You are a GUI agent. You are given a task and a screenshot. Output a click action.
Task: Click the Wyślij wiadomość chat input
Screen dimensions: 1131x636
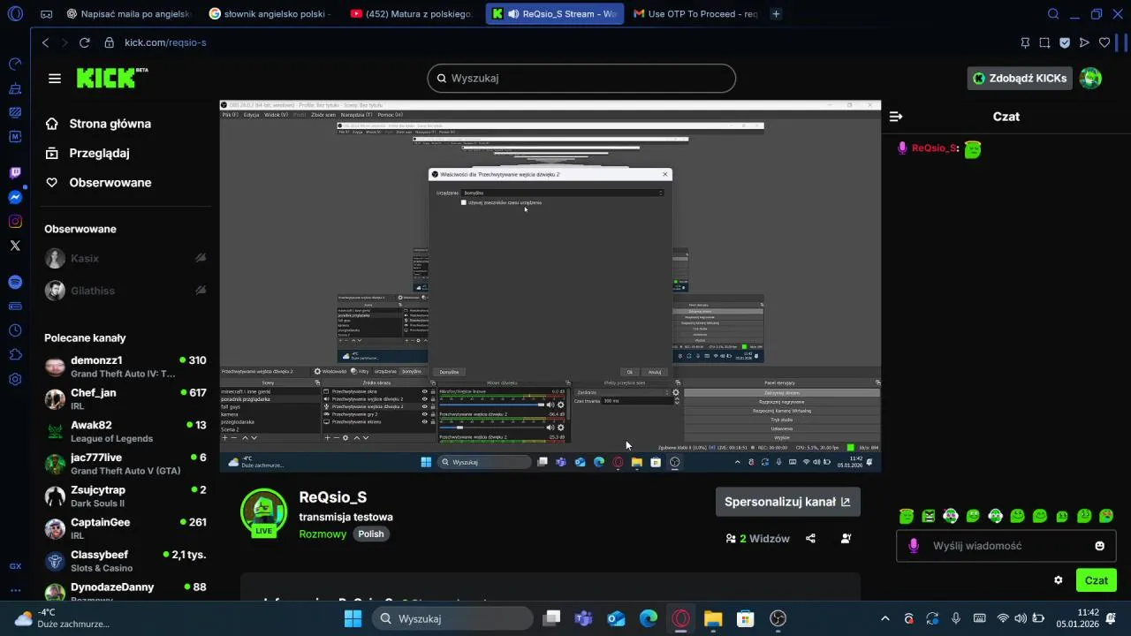coord(1006,546)
